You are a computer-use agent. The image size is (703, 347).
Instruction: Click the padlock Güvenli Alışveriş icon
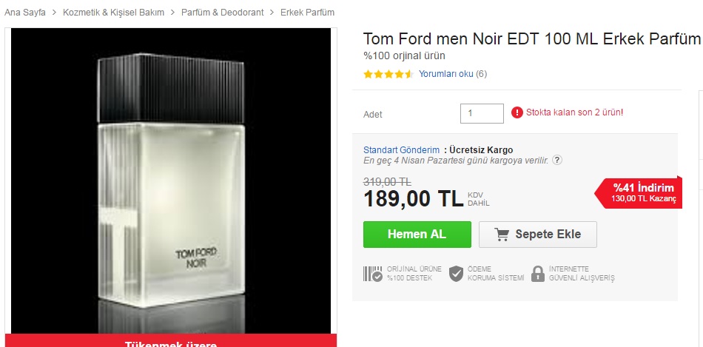(537, 274)
